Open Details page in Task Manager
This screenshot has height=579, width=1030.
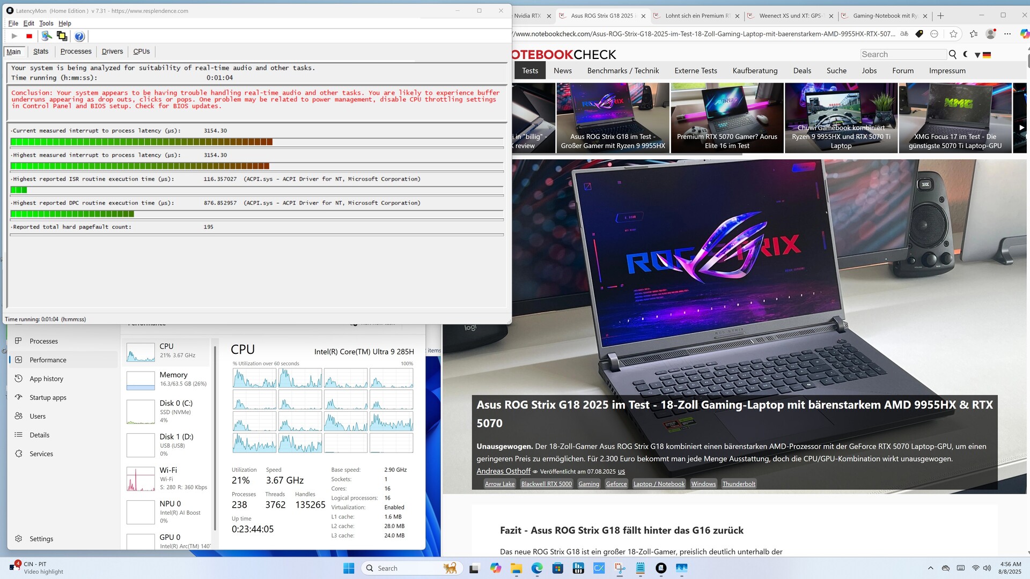[x=63, y=435]
